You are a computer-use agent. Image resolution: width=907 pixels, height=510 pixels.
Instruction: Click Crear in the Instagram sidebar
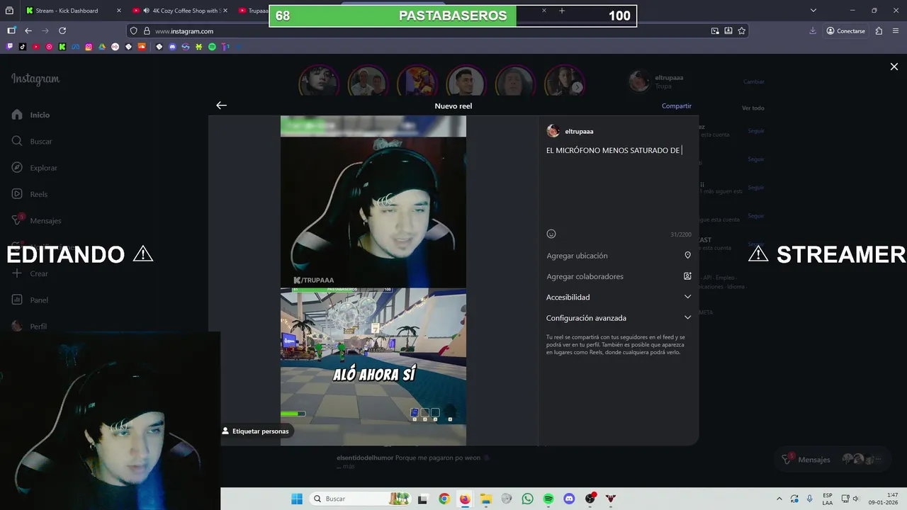pyautogui.click(x=30, y=273)
